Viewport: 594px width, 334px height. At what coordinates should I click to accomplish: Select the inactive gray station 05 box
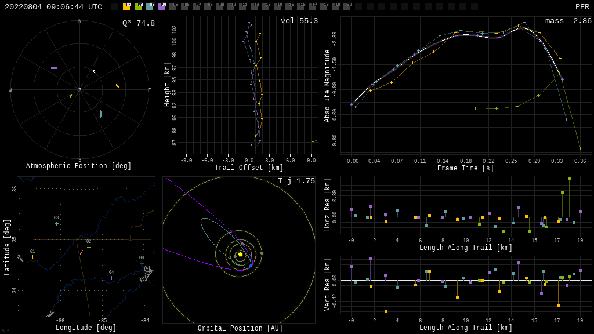tap(173, 7)
